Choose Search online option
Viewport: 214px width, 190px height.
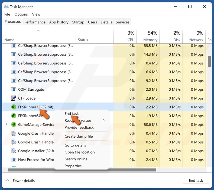(x=76, y=159)
